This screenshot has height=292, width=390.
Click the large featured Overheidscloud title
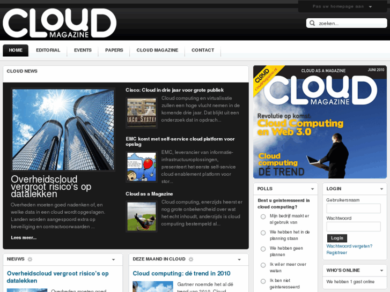51,186
